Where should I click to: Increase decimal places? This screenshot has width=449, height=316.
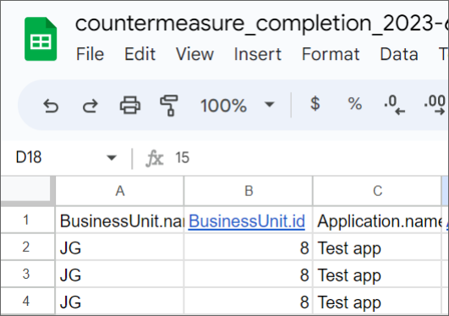click(435, 105)
